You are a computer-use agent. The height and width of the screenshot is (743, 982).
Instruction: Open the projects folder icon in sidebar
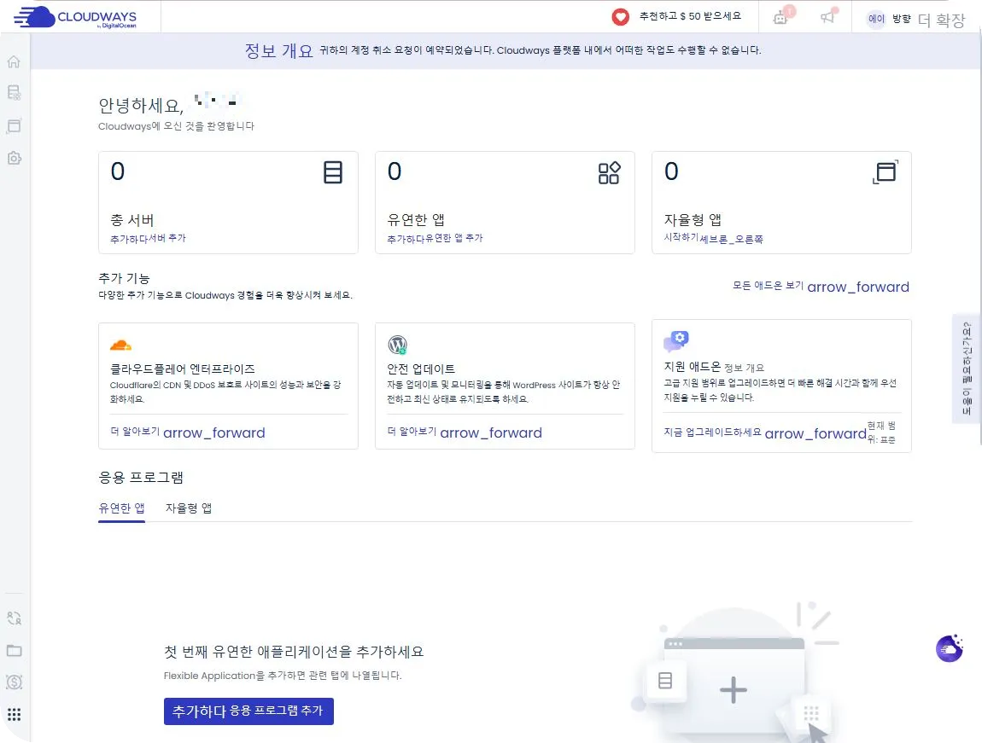(14, 650)
